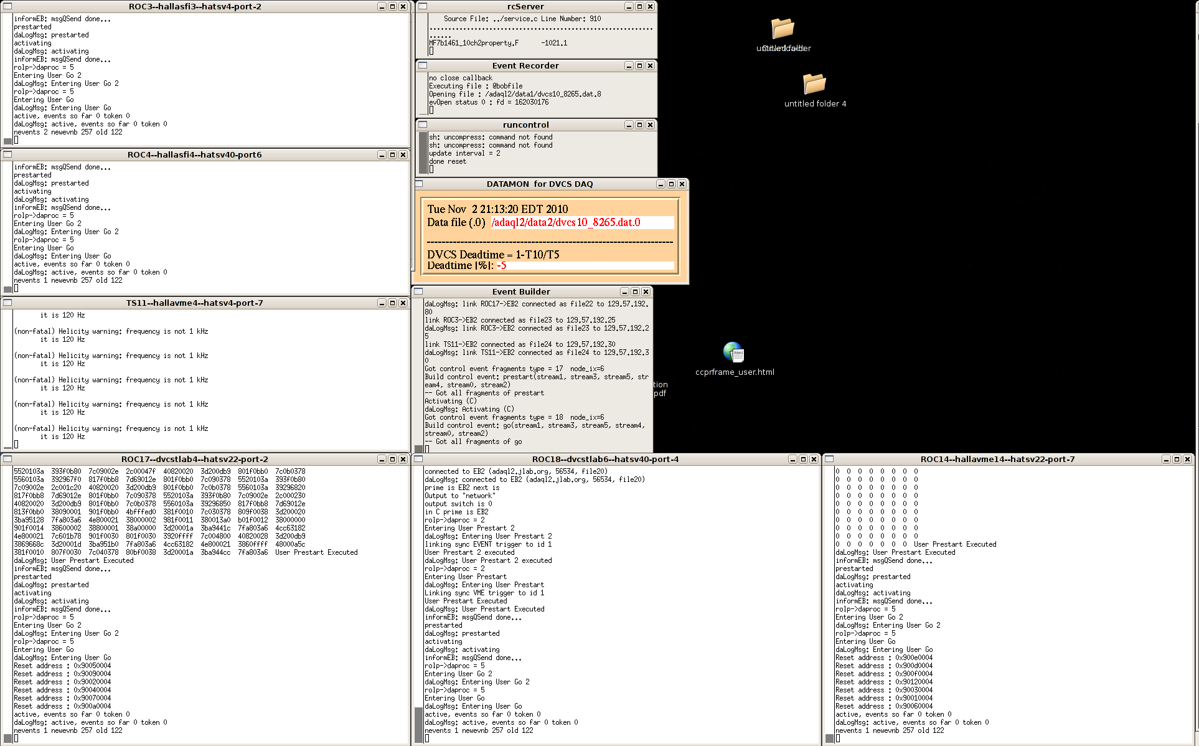The height and width of the screenshot is (746, 1199).
Task: Click 'linking sync EVENT trigger to id 1' line
Action: pyautogui.click(x=488, y=544)
